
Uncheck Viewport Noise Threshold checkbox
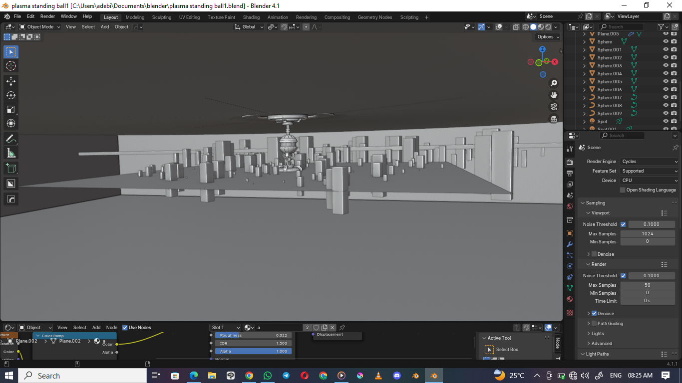[623, 224]
